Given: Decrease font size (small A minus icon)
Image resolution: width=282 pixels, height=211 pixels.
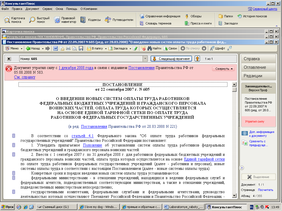Looking at the screenshot, I should click(x=229, y=48).
